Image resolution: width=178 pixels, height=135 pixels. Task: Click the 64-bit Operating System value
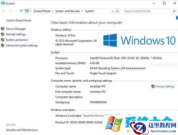pyautogui.click(x=118, y=68)
